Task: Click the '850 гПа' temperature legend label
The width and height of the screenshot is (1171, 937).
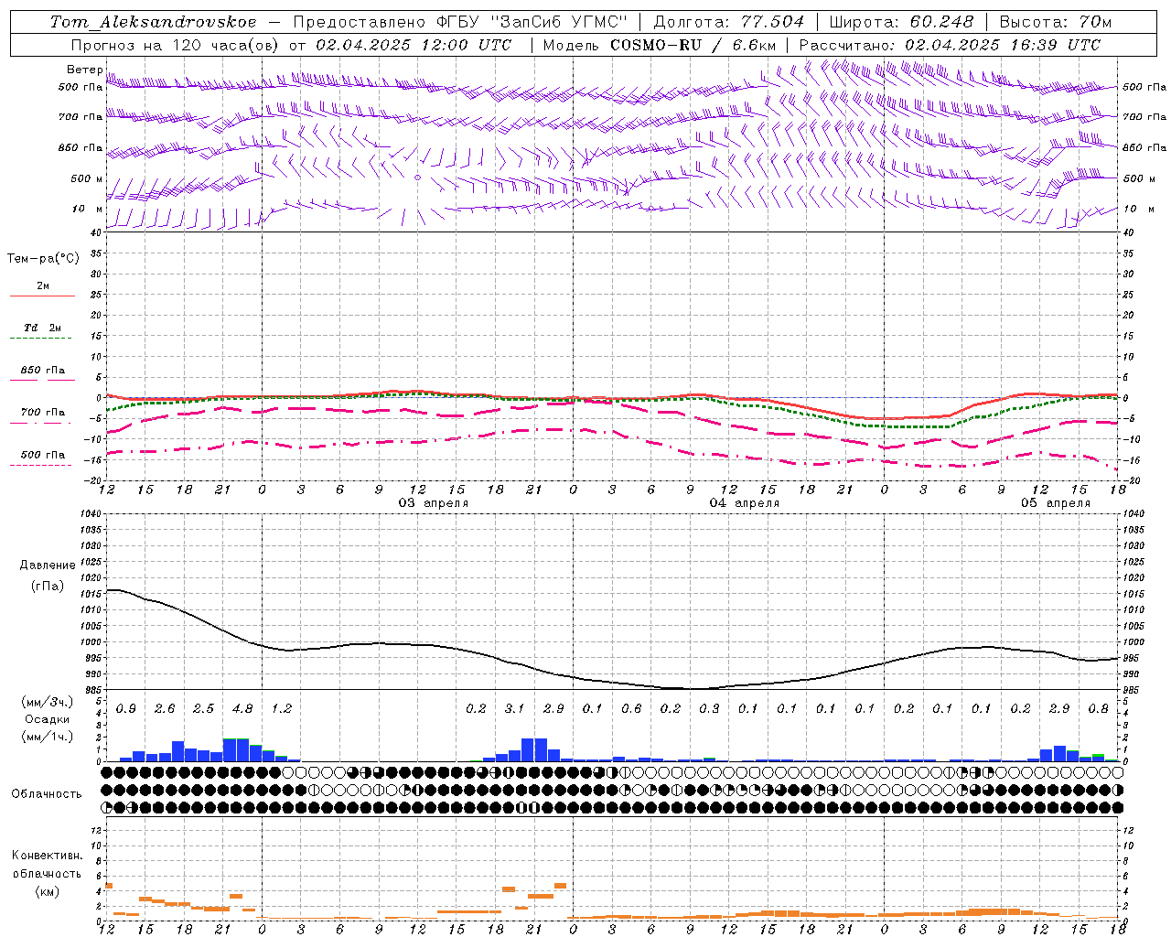Action: (x=43, y=371)
